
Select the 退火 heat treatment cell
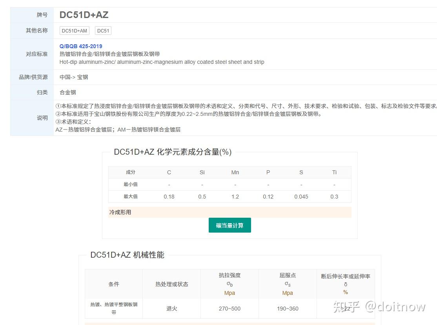(x=171, y=309)
